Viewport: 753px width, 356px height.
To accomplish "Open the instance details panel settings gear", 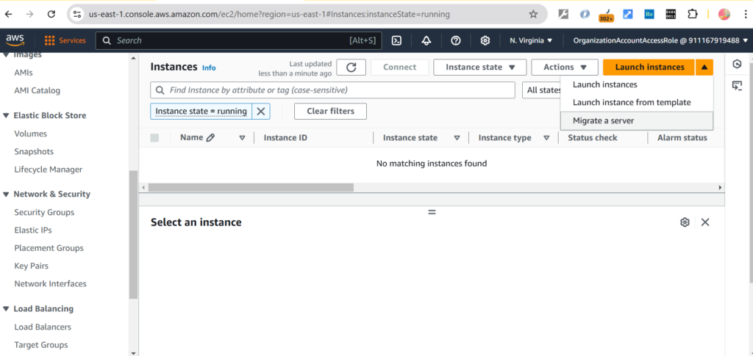I will point(685,222).
